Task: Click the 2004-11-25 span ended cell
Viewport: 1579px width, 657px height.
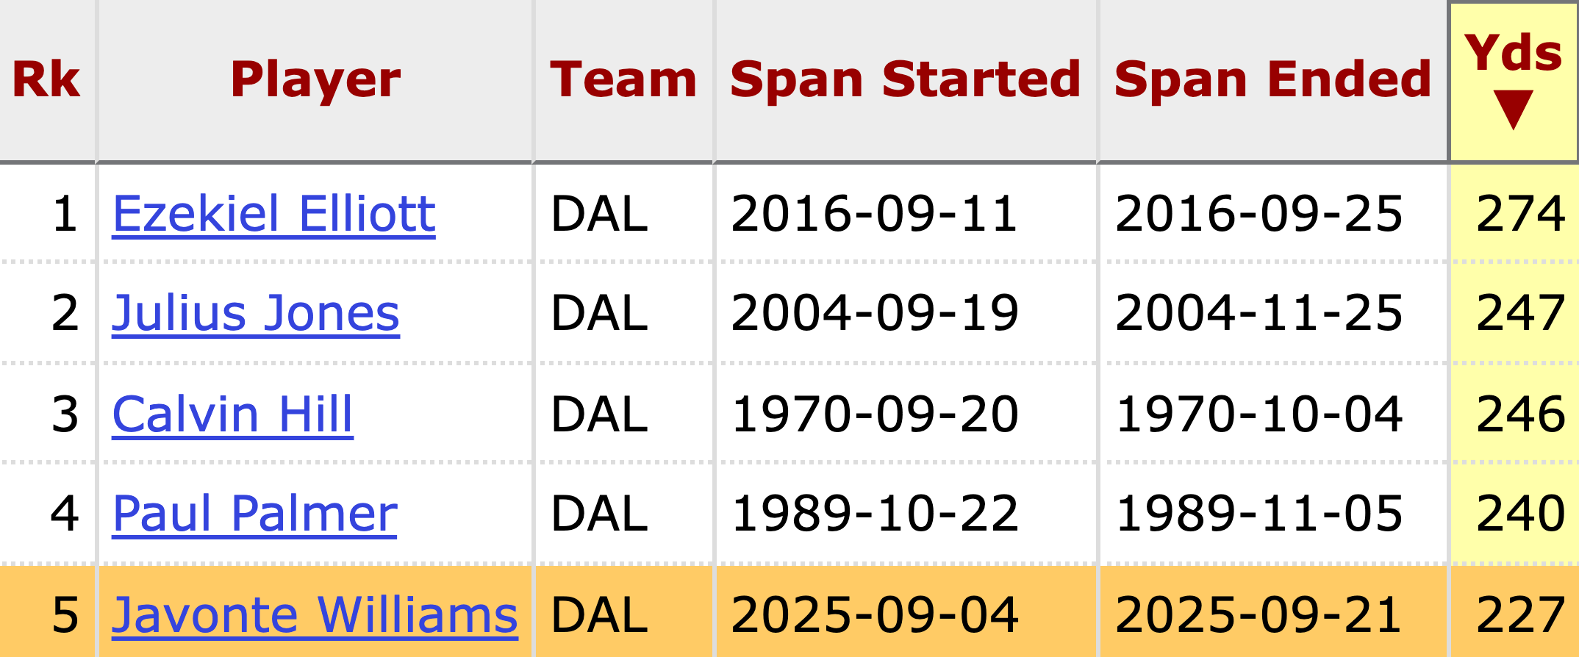Action: click(1258, 313)
